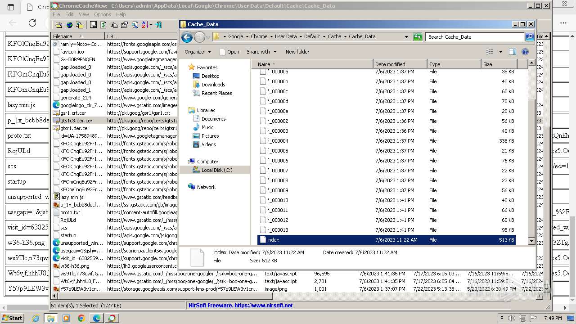Click the Explorer forward arrow button
576x324 pixels.
[199, 37]
